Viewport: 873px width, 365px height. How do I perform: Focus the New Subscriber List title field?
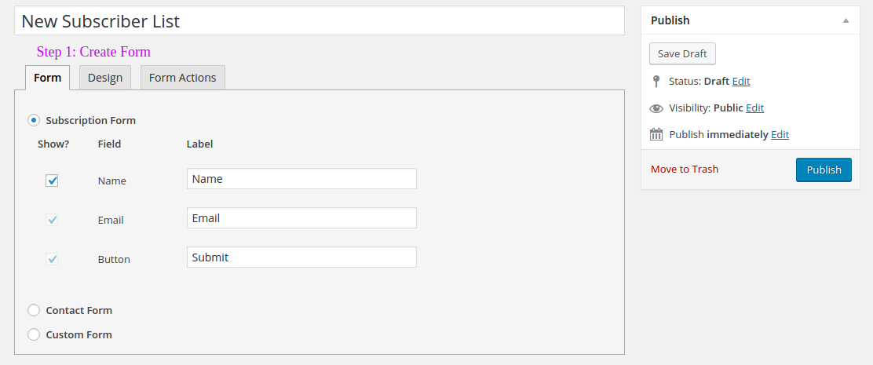(x=319, y=21)
